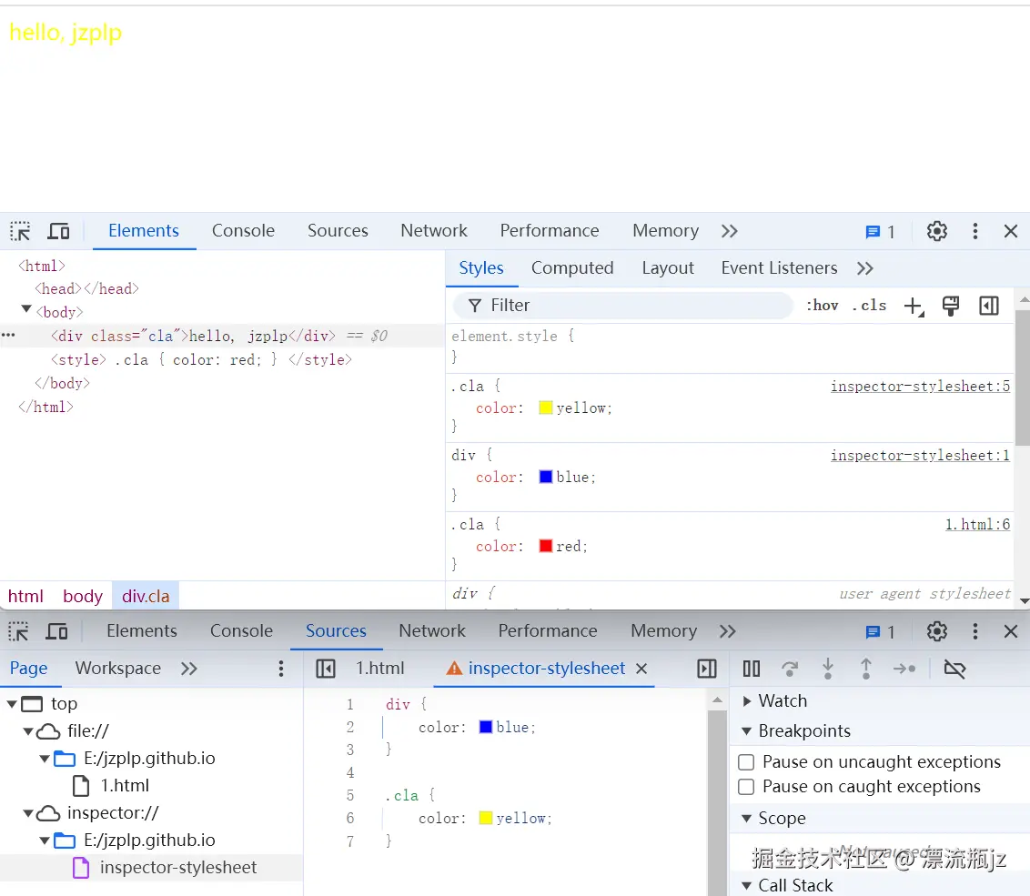1030x896 pixels.
Task: Open Sources navigator three-dot menu
Action: [281, 669]
